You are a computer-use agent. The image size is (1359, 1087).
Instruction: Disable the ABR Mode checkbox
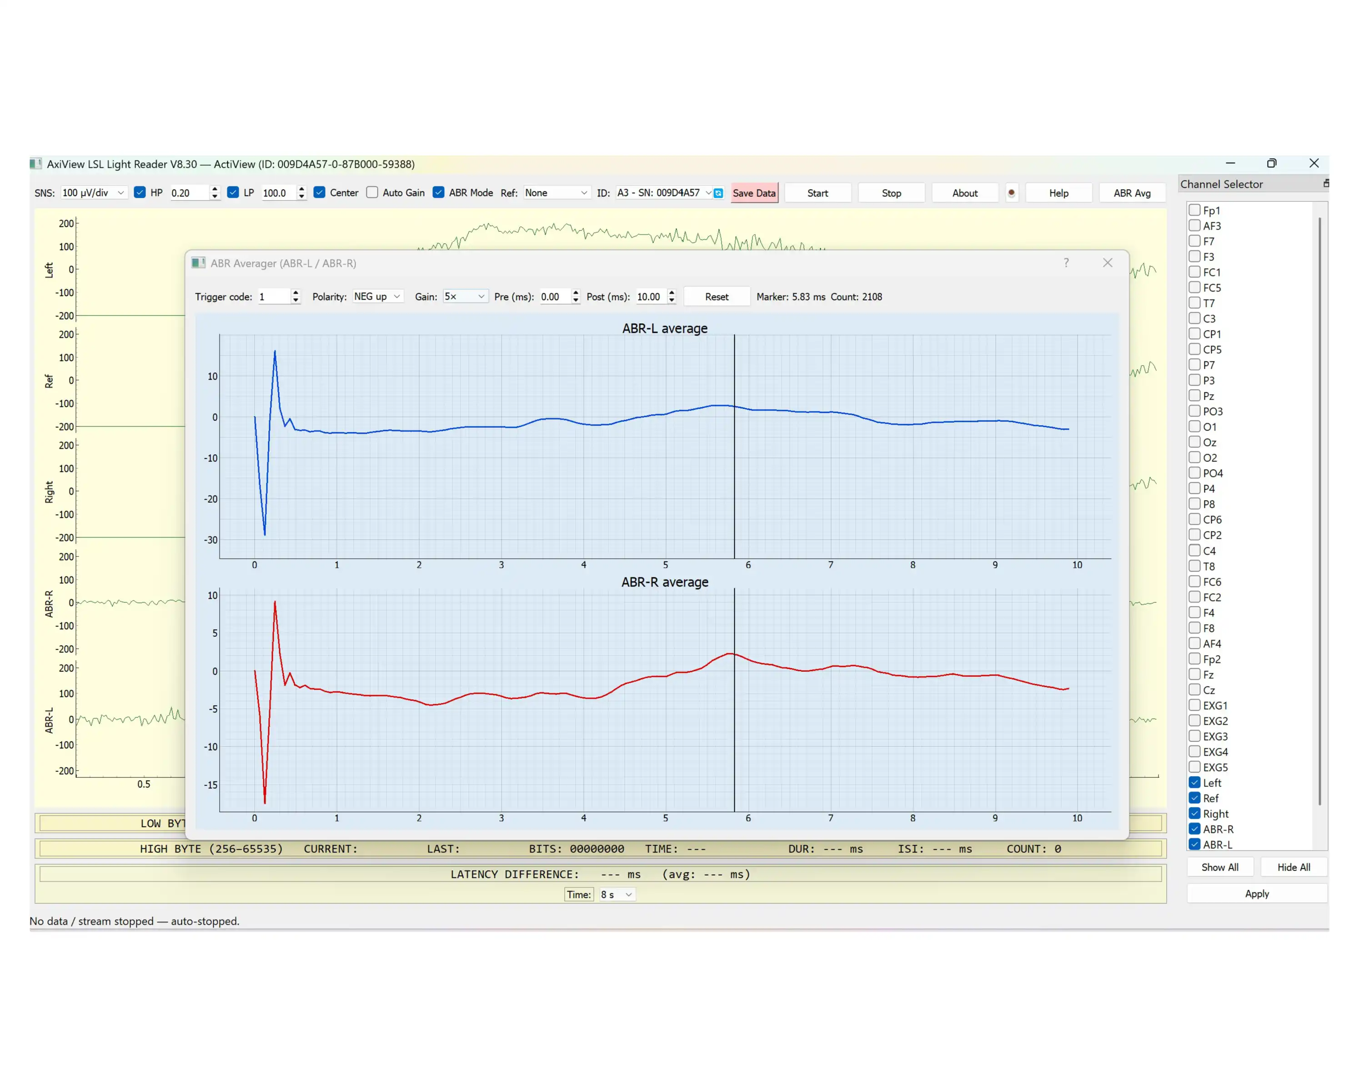(439, 193)
